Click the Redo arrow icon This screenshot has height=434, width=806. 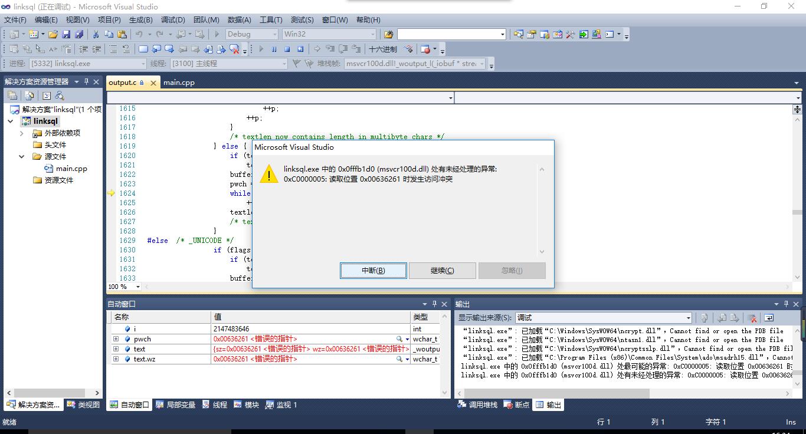pyautogui.click(x=160, y=34)
